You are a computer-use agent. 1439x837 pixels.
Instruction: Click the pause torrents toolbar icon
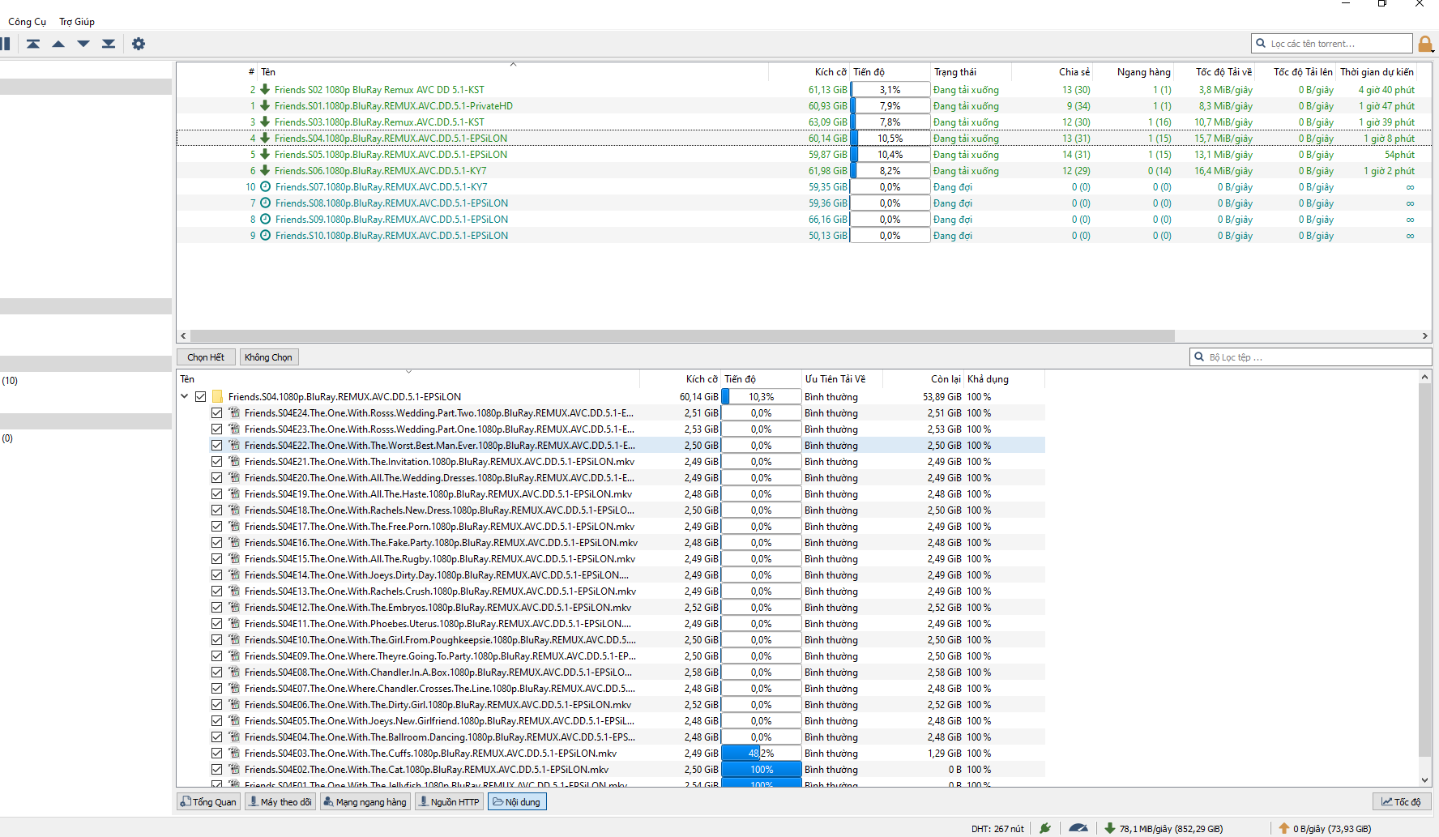point(5,44)
